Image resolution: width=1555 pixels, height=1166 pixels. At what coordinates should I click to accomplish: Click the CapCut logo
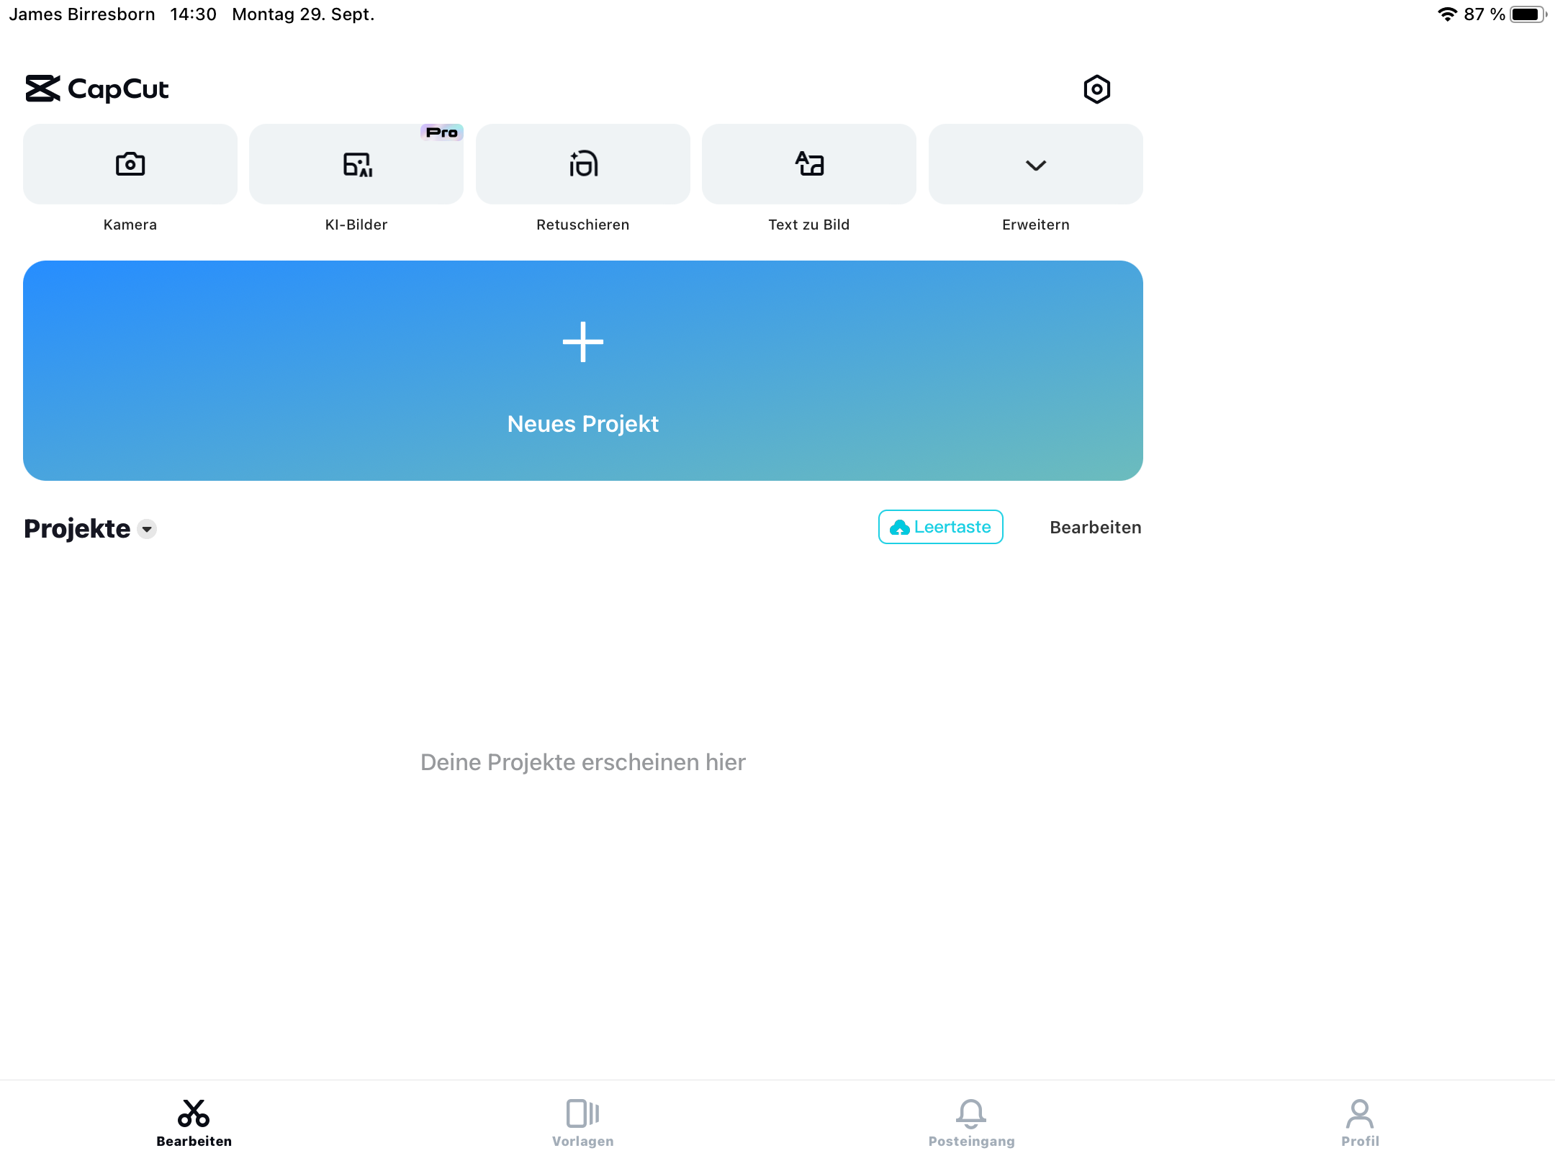tap(97, 89)
